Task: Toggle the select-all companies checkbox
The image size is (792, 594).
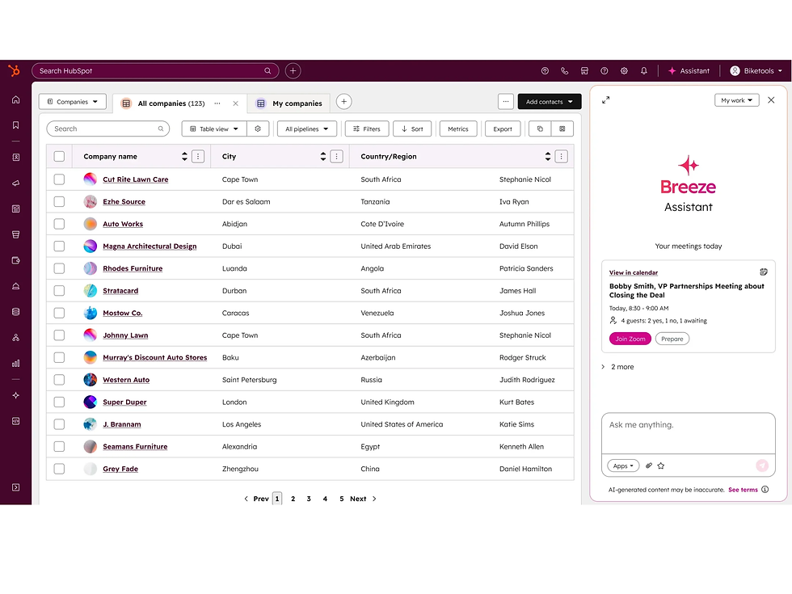Action: pos(59,157)
